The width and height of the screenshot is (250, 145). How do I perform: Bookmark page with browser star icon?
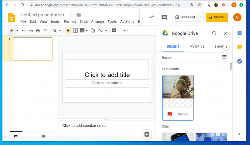pyautogui.click(x=199, y=5)
